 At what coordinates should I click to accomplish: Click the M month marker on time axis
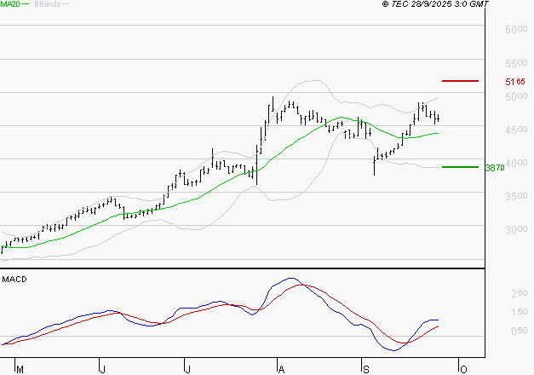tap(20, 370)
